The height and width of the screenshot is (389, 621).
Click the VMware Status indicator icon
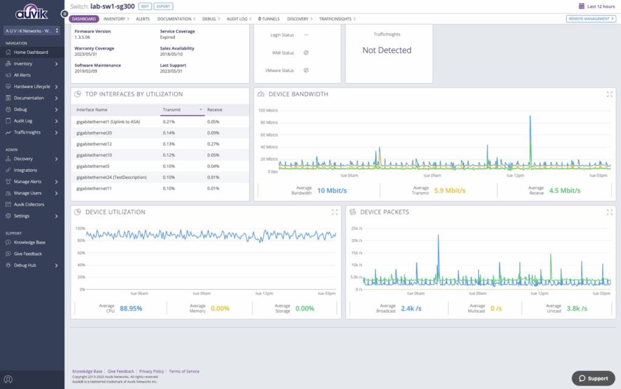[x=306, y=70]
